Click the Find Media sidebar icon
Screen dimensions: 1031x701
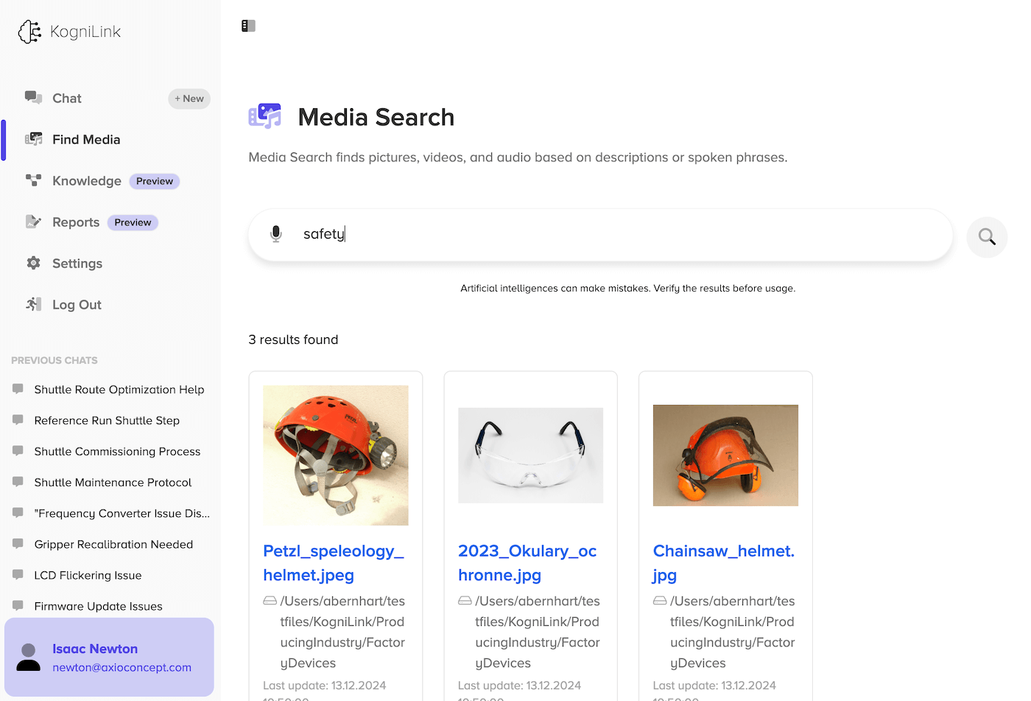(33, 139)
